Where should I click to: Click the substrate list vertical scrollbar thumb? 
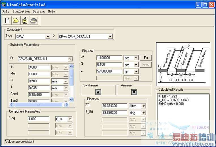[x=71, y=78]
